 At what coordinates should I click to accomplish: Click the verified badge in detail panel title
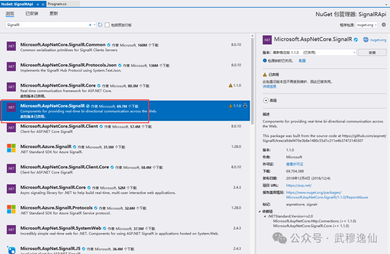(356, 39)
